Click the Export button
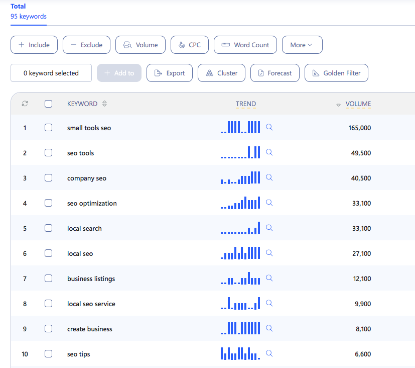 [170, 73]
